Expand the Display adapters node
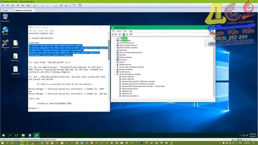This screenshot has width=258, height=145. coord(115,40)
